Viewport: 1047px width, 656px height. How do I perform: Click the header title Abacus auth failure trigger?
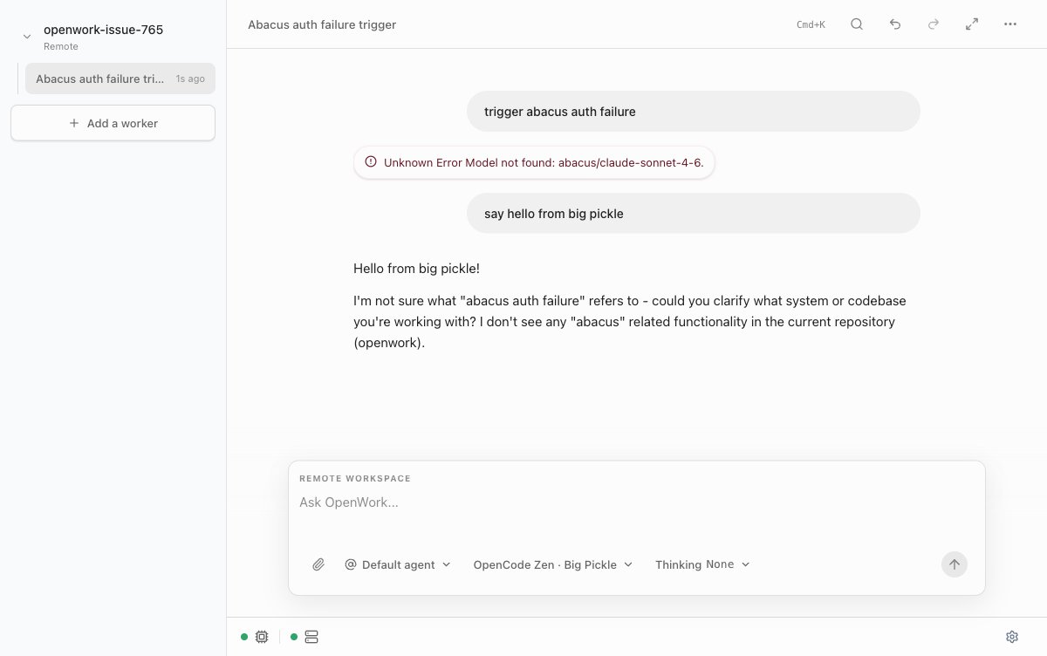tap(322, 24)
